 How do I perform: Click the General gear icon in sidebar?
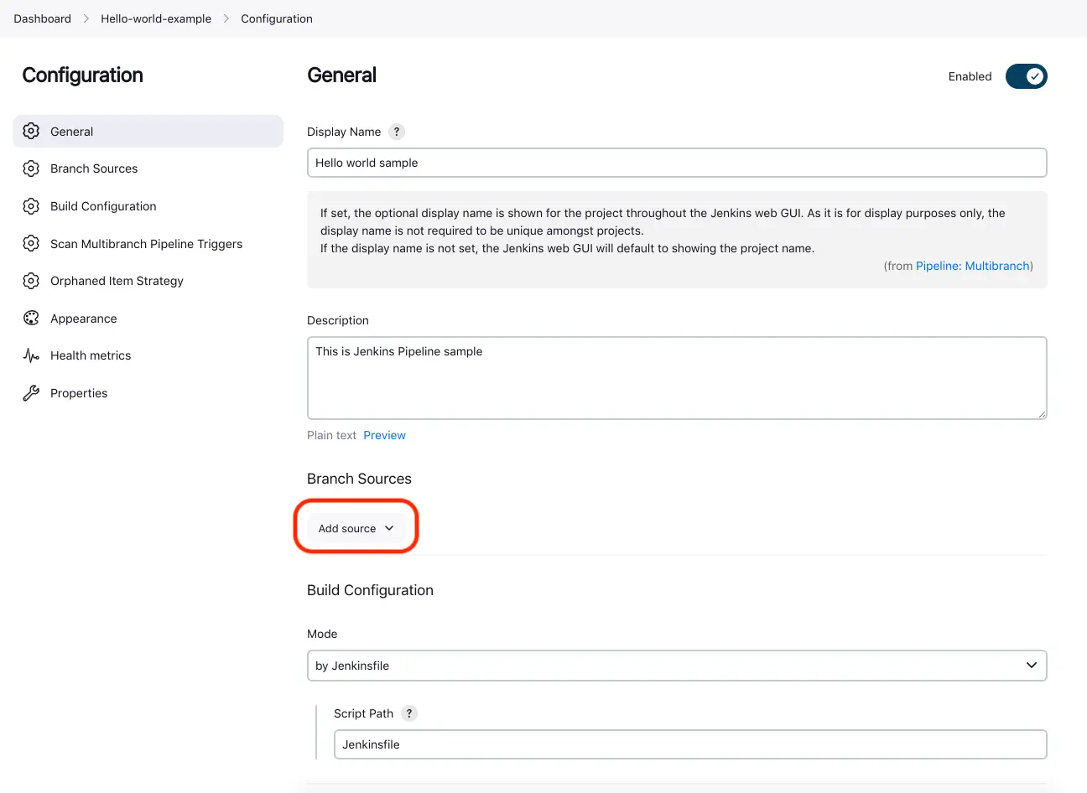(31, 131)
